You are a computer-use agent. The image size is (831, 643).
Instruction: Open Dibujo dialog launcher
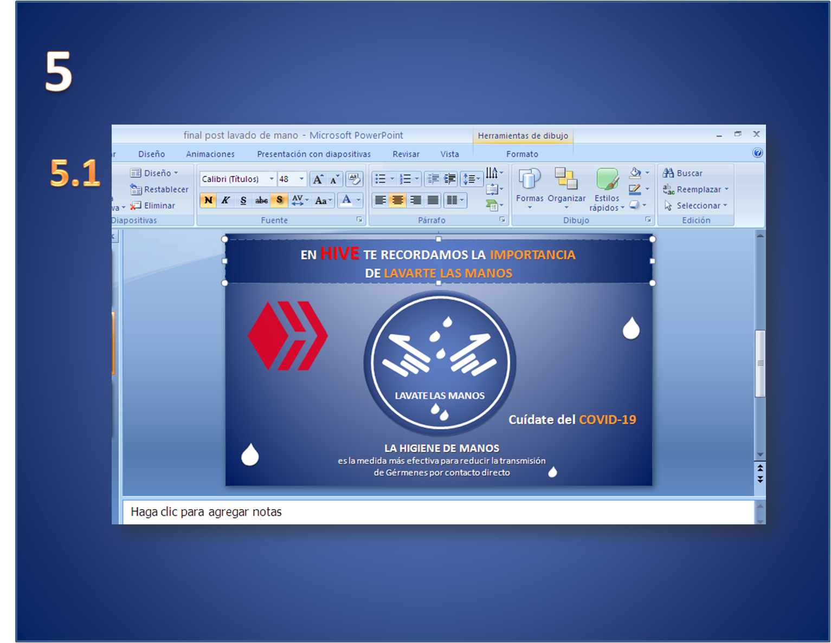[x=648, y=220]
